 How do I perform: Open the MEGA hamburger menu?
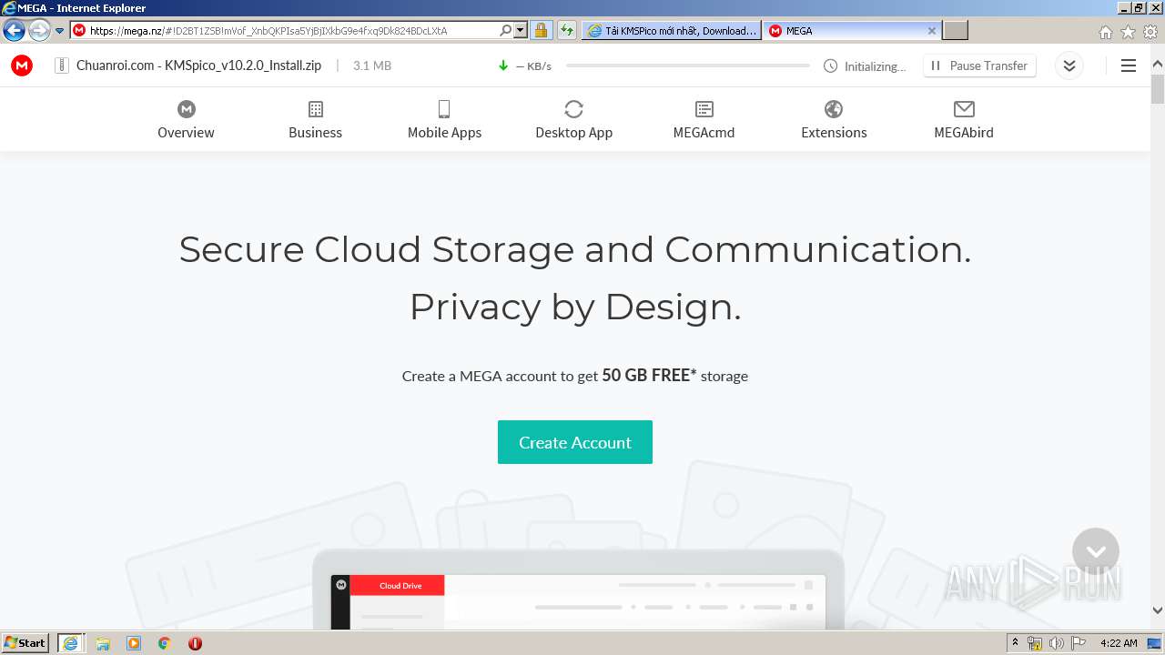1129,65
